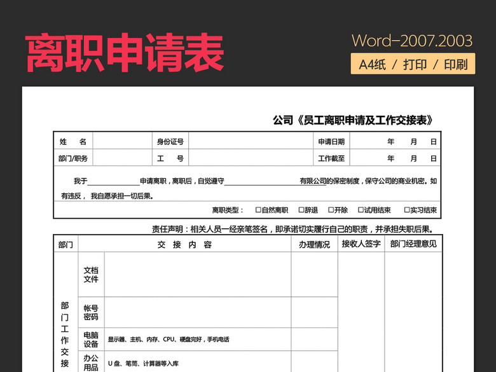Screen dimensions: 496x372
Task: Click the 帐号密码 handover content cell
Action: click(198, 312)
